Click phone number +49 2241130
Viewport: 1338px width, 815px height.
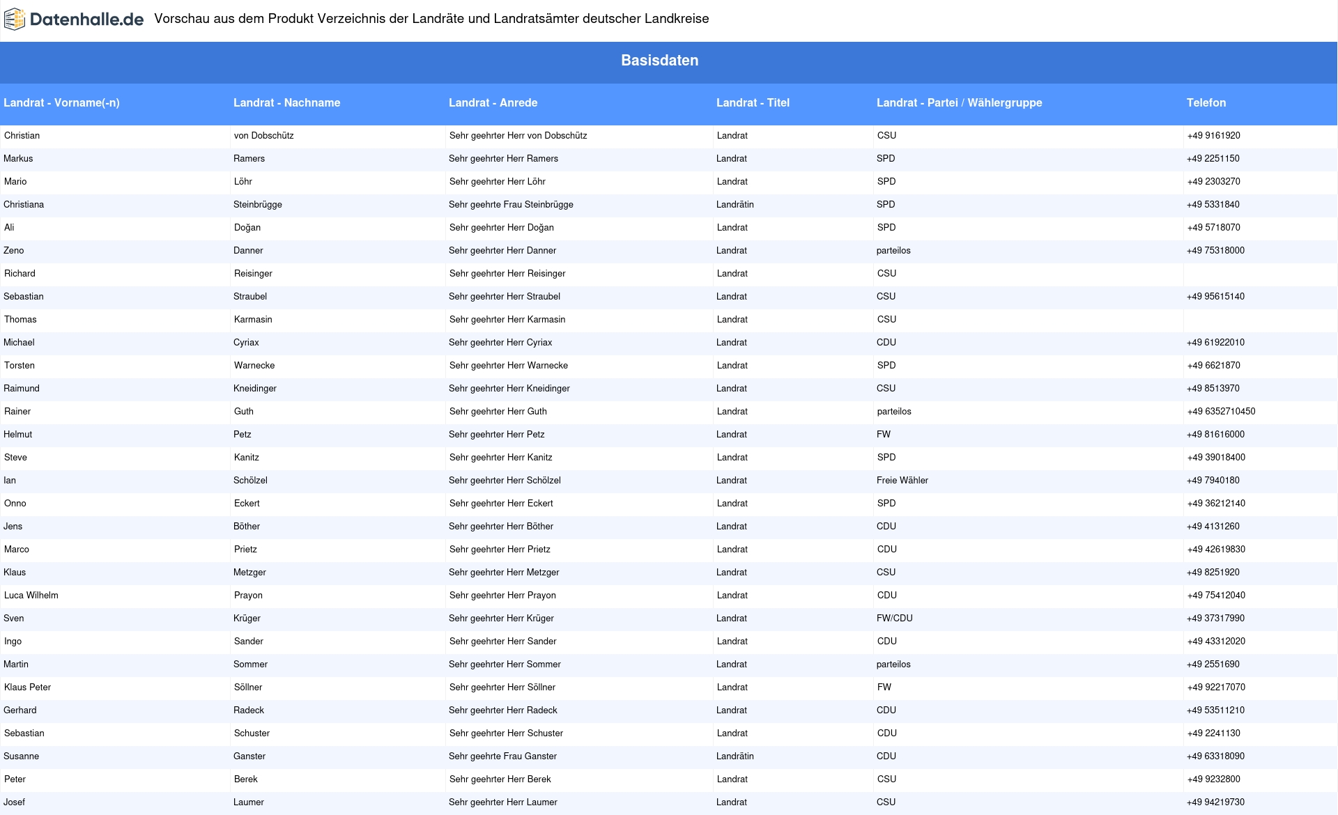click(1213, 733)
